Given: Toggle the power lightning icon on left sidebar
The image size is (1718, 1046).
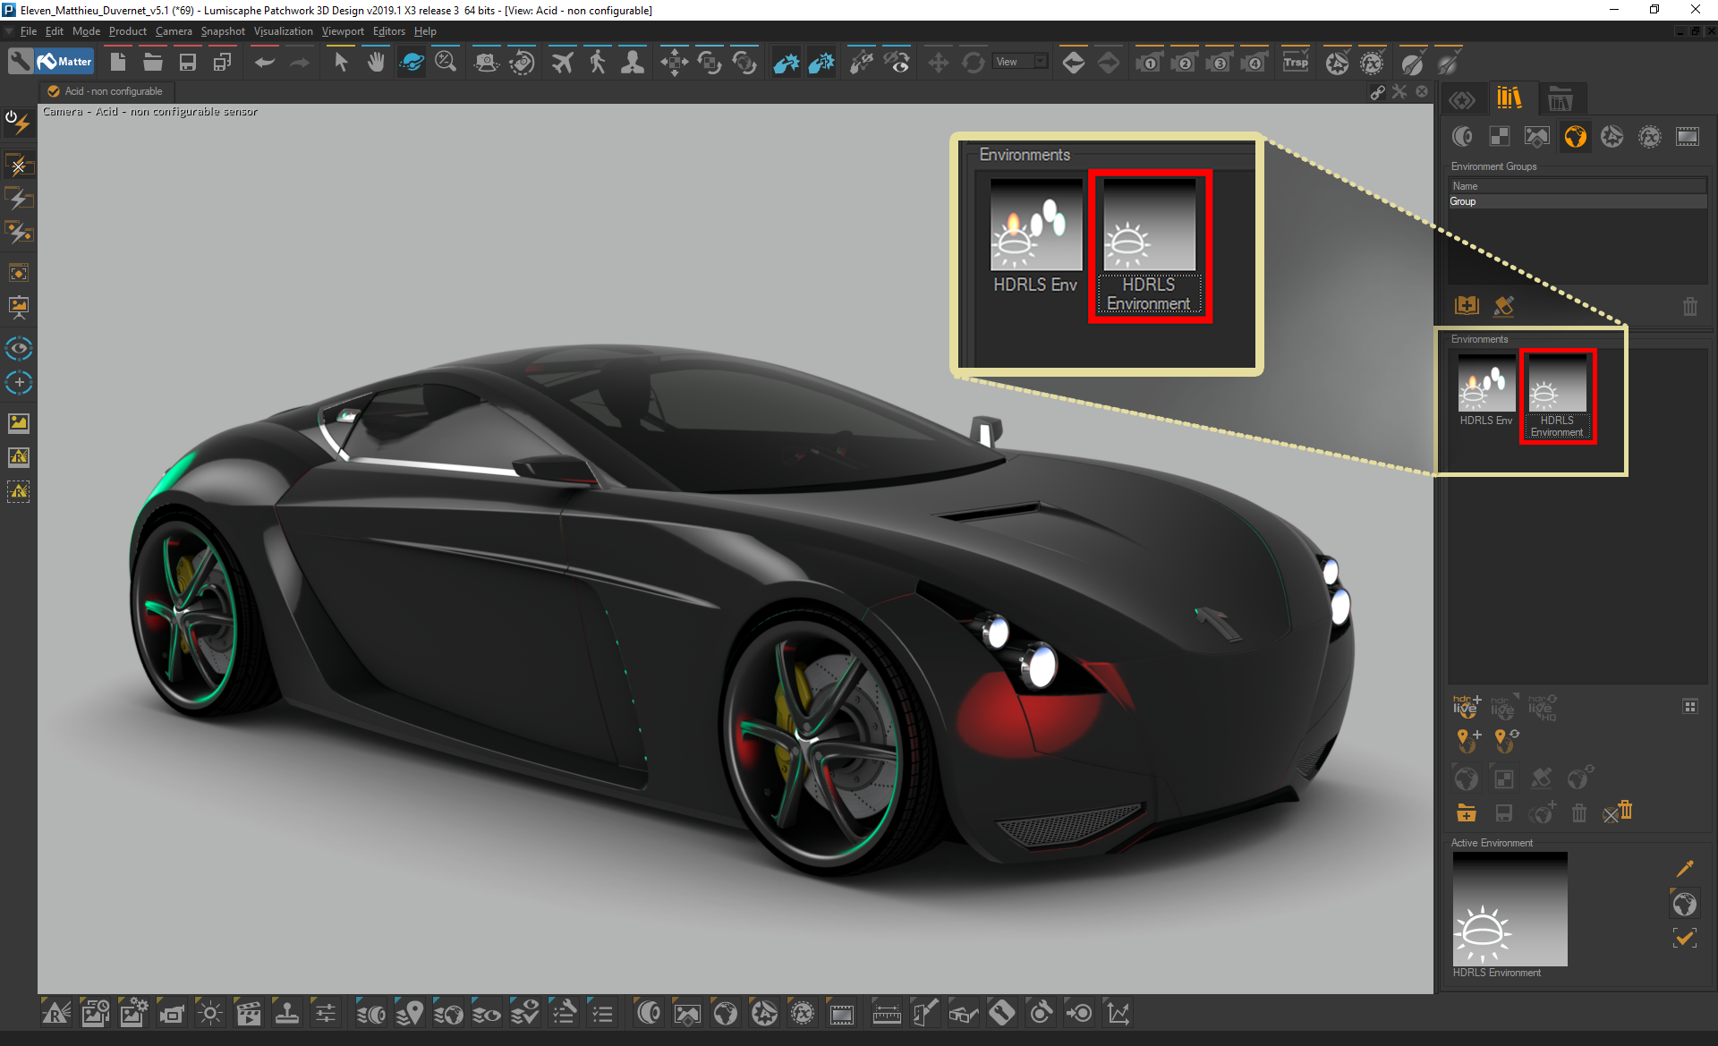Looking at the screenshot, I should point(18,121).
